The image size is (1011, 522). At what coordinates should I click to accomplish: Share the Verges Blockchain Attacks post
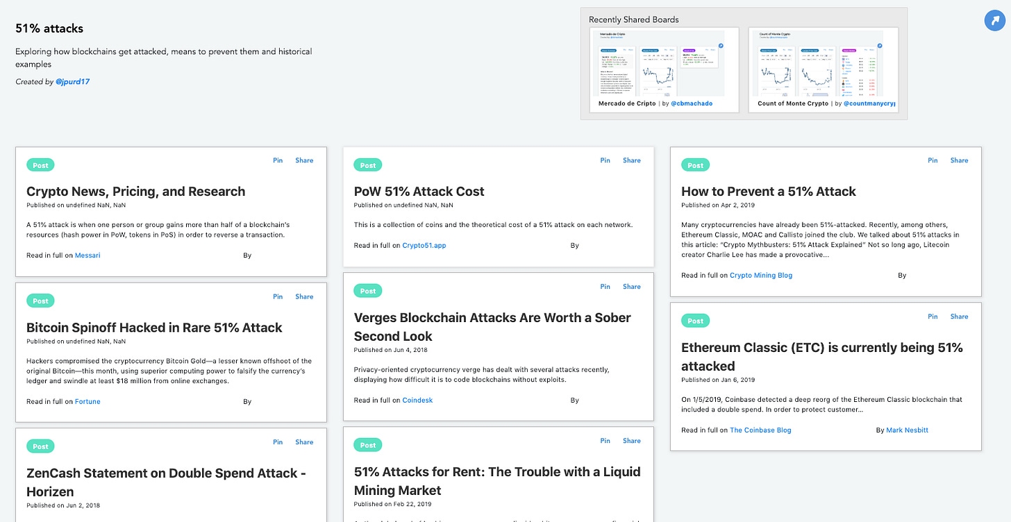pos(631,287)
